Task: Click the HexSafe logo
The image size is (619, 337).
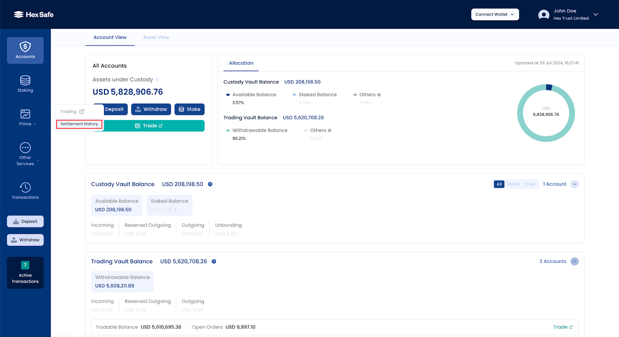Action: [x=34, y=15]
